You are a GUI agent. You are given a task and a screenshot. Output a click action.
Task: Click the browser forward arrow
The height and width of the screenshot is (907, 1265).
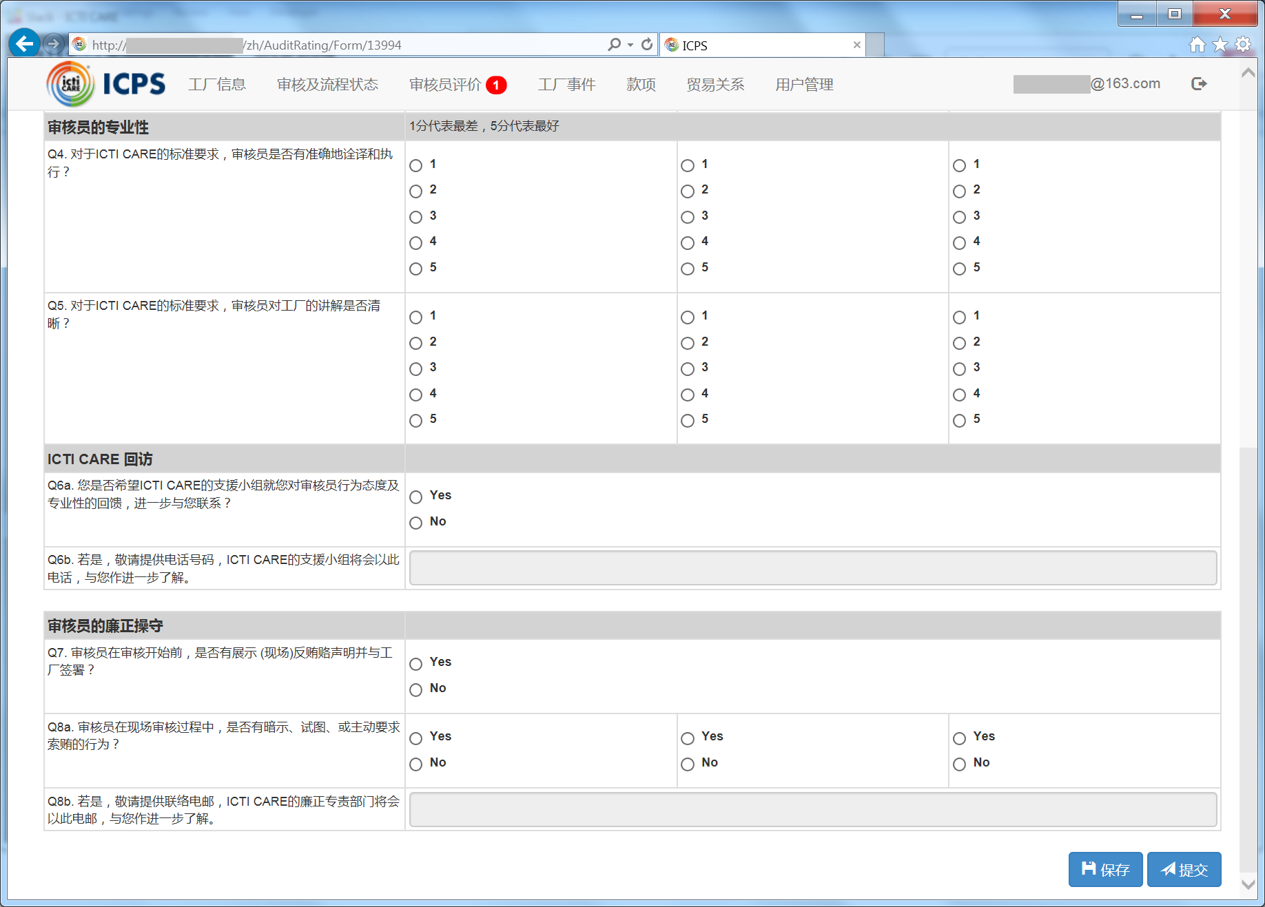(x=53, y=44)
